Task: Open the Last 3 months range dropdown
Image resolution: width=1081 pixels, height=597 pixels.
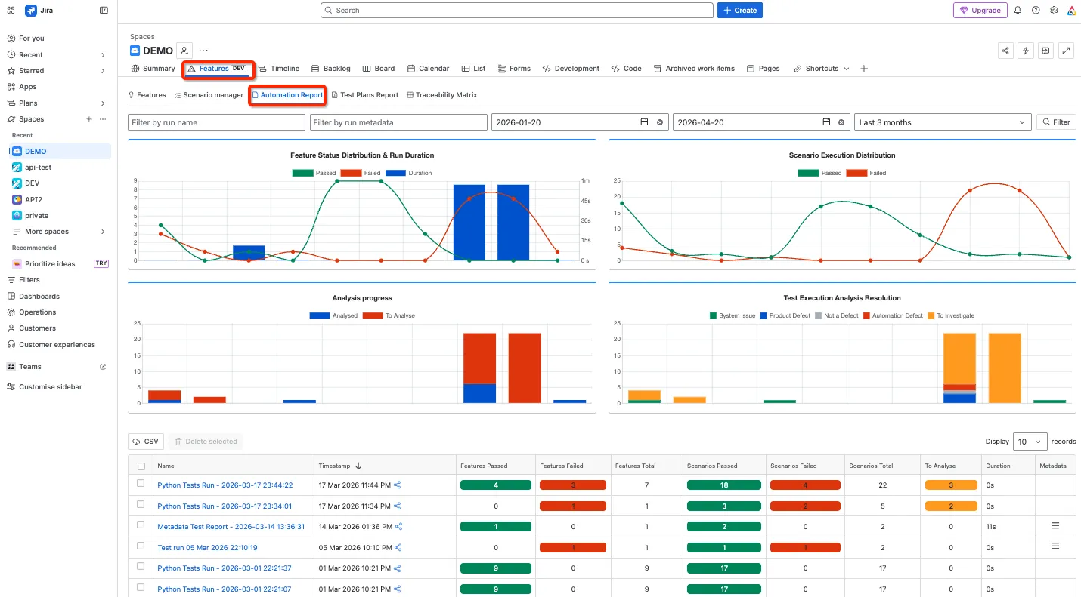Action: [943, 122]
